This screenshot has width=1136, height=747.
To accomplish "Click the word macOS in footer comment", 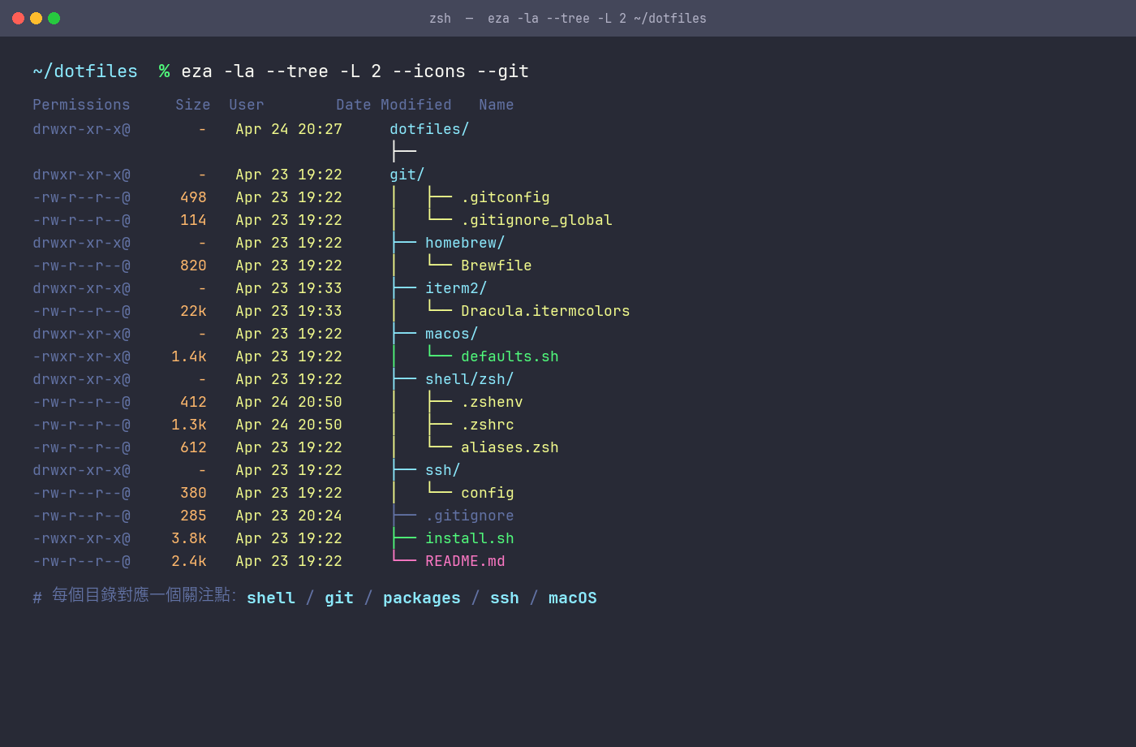I will point(572,598).
